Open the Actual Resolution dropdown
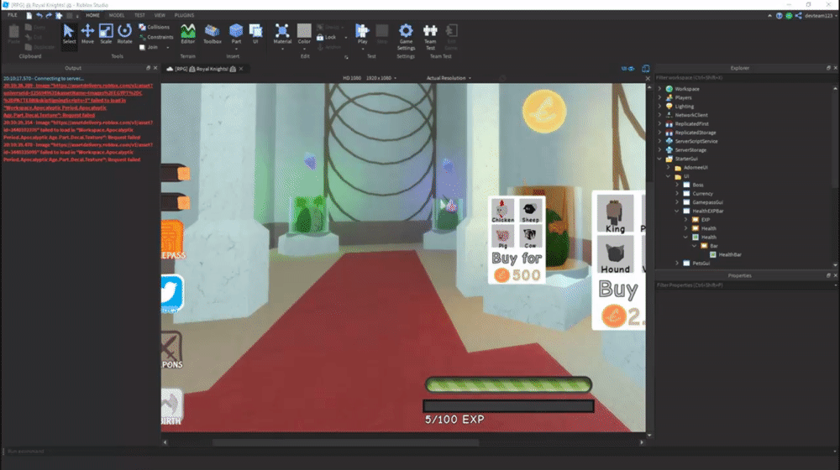 pos(449,78)
